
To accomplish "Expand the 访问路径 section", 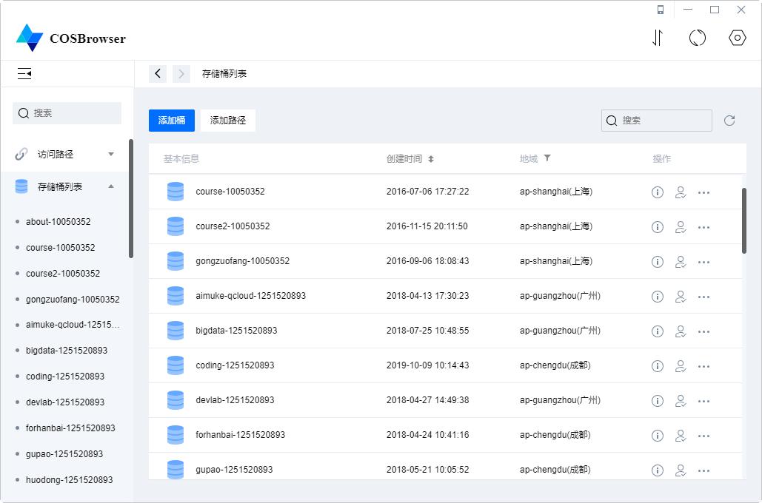I will pos(111,153).
